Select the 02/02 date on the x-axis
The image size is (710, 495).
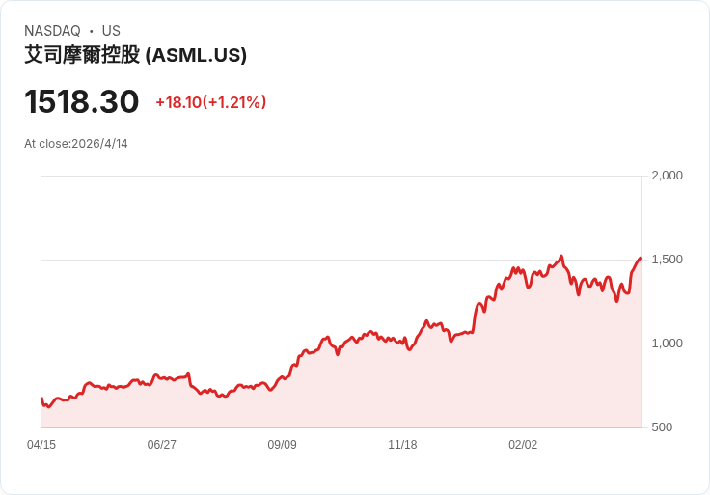click(523, 445)
